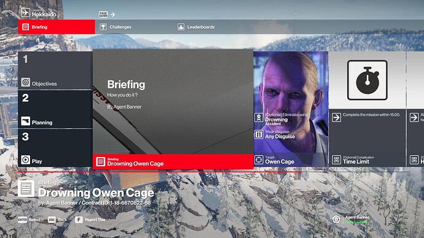
Task: Click the Agent Banner profile name
Action: click(x=357, y=217)
